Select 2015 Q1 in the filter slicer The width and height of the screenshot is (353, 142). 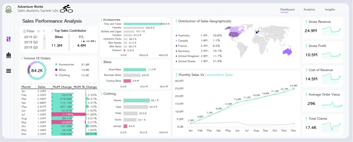coord(31,37)
